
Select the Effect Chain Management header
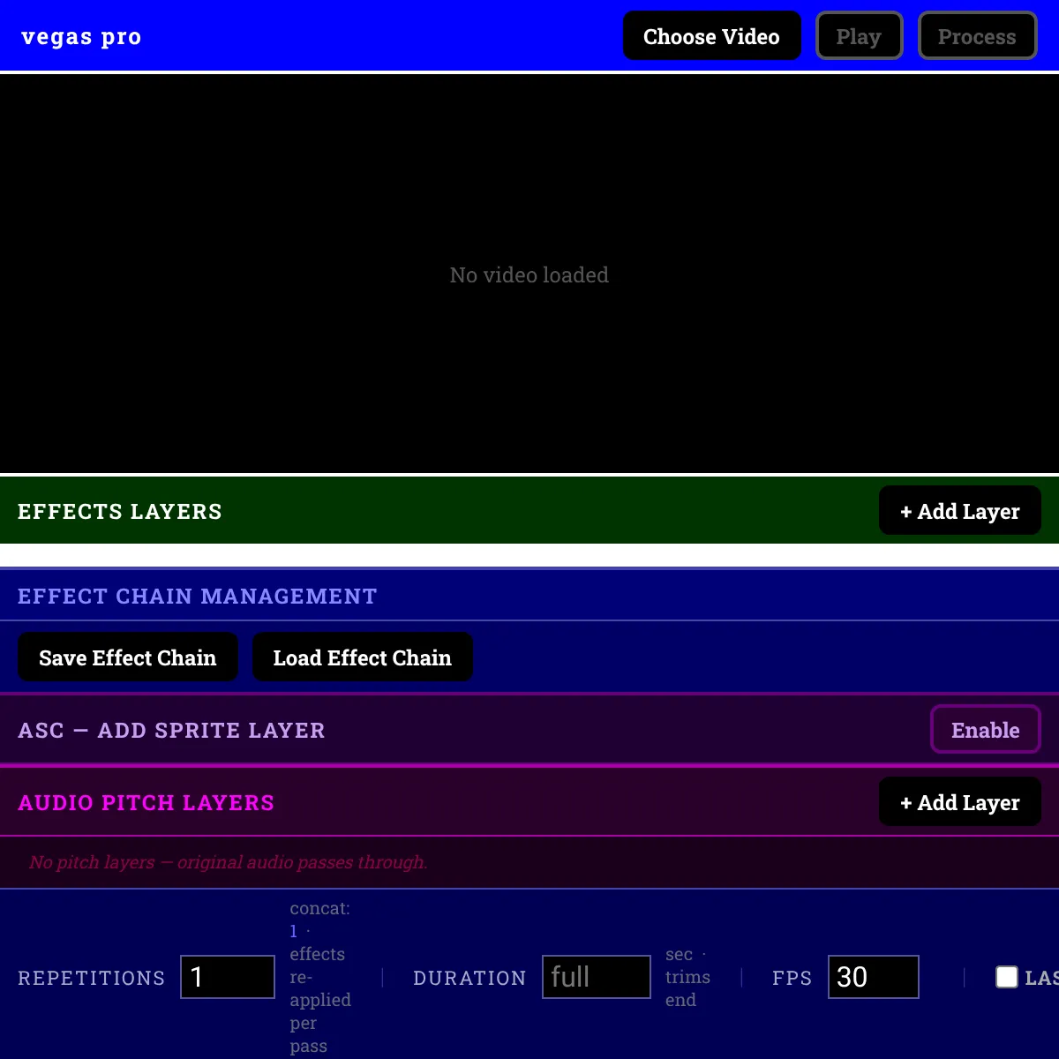(197, 596)
